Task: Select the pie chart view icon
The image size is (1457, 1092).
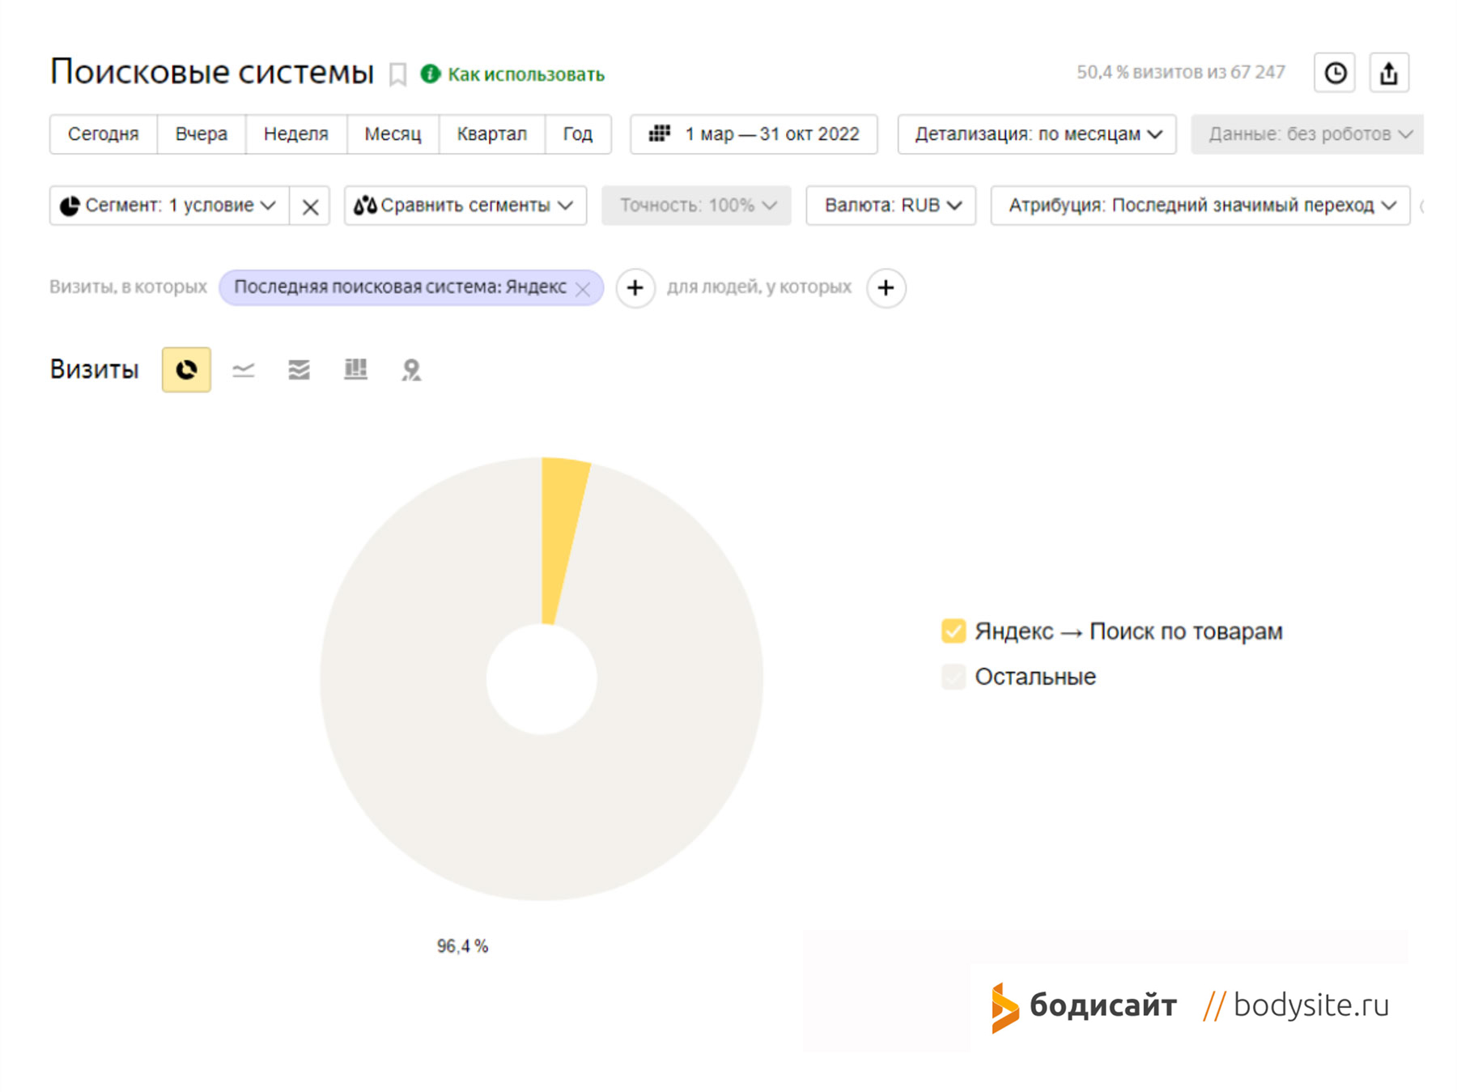Action: coord(186,370)
